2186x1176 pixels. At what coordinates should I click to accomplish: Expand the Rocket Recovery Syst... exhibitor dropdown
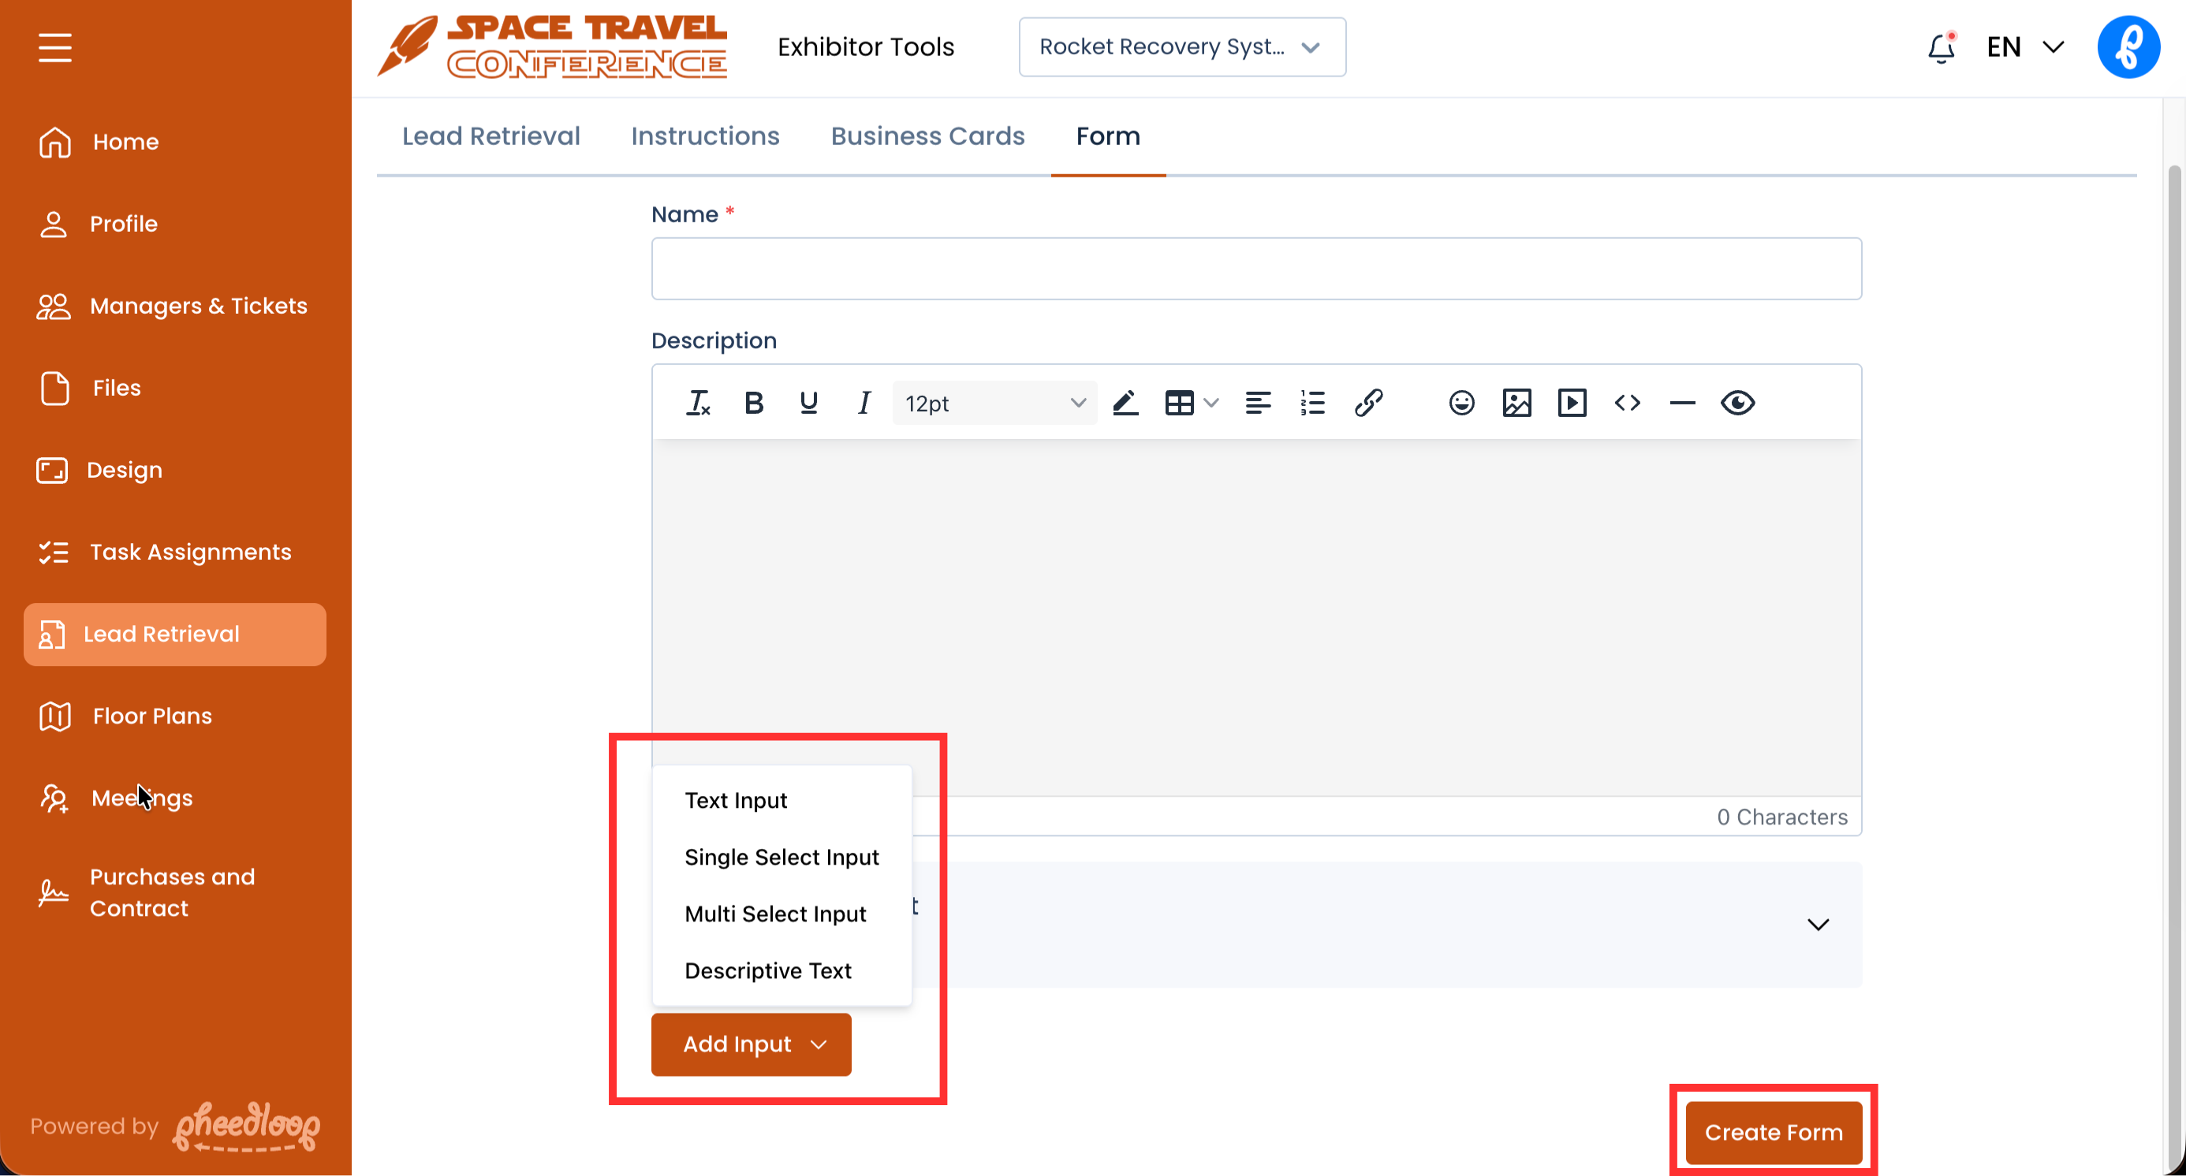1181,47
